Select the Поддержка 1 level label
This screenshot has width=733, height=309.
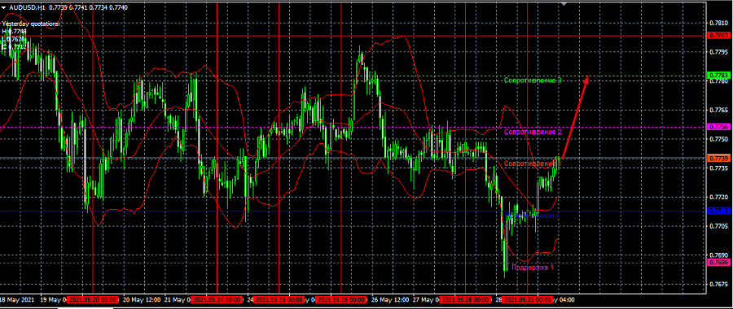[x=533, y=268]
